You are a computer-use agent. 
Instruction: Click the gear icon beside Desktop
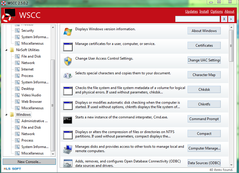click(x=17, y=89)
